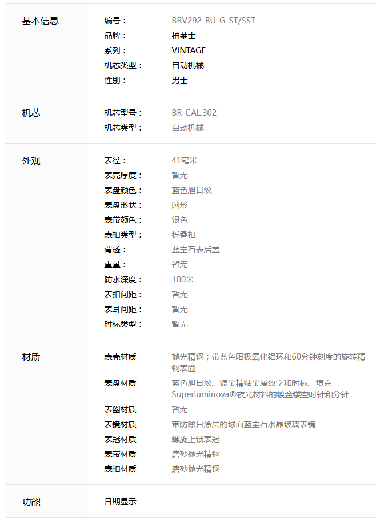Select the 蓝色旭日纹 dial color value
Image resolution: width=376 pixels, height=521 pixels.
191,190
